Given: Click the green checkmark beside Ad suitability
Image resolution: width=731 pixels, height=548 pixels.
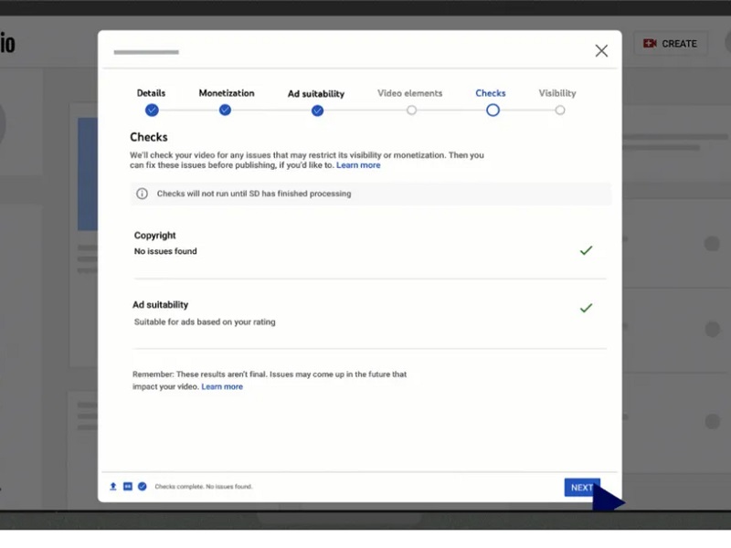Looking at the screenshot, I should [587, 308].
